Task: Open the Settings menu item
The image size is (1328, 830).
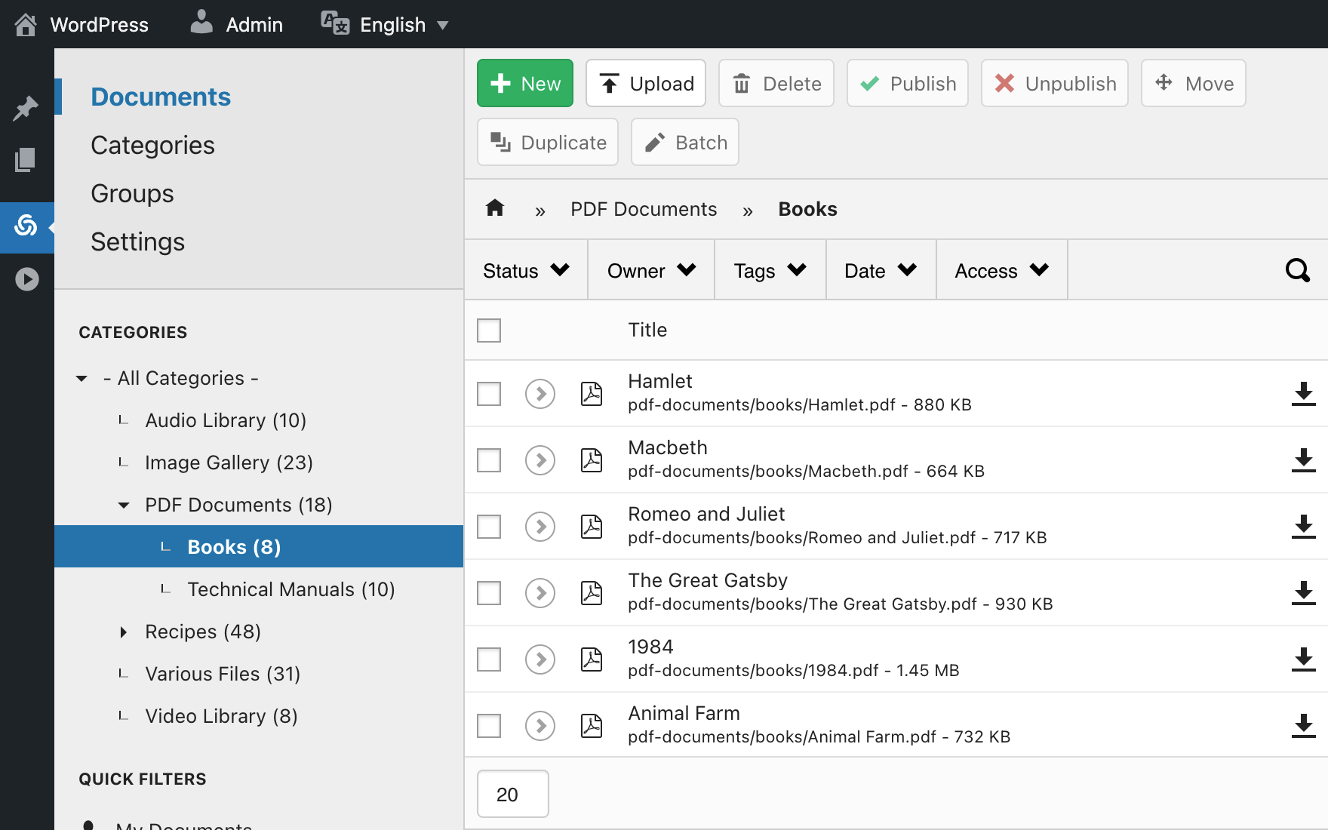Action: pyautogui.click(x=137, y=241)
